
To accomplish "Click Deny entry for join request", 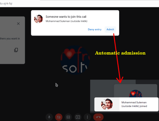I will 95,30.
